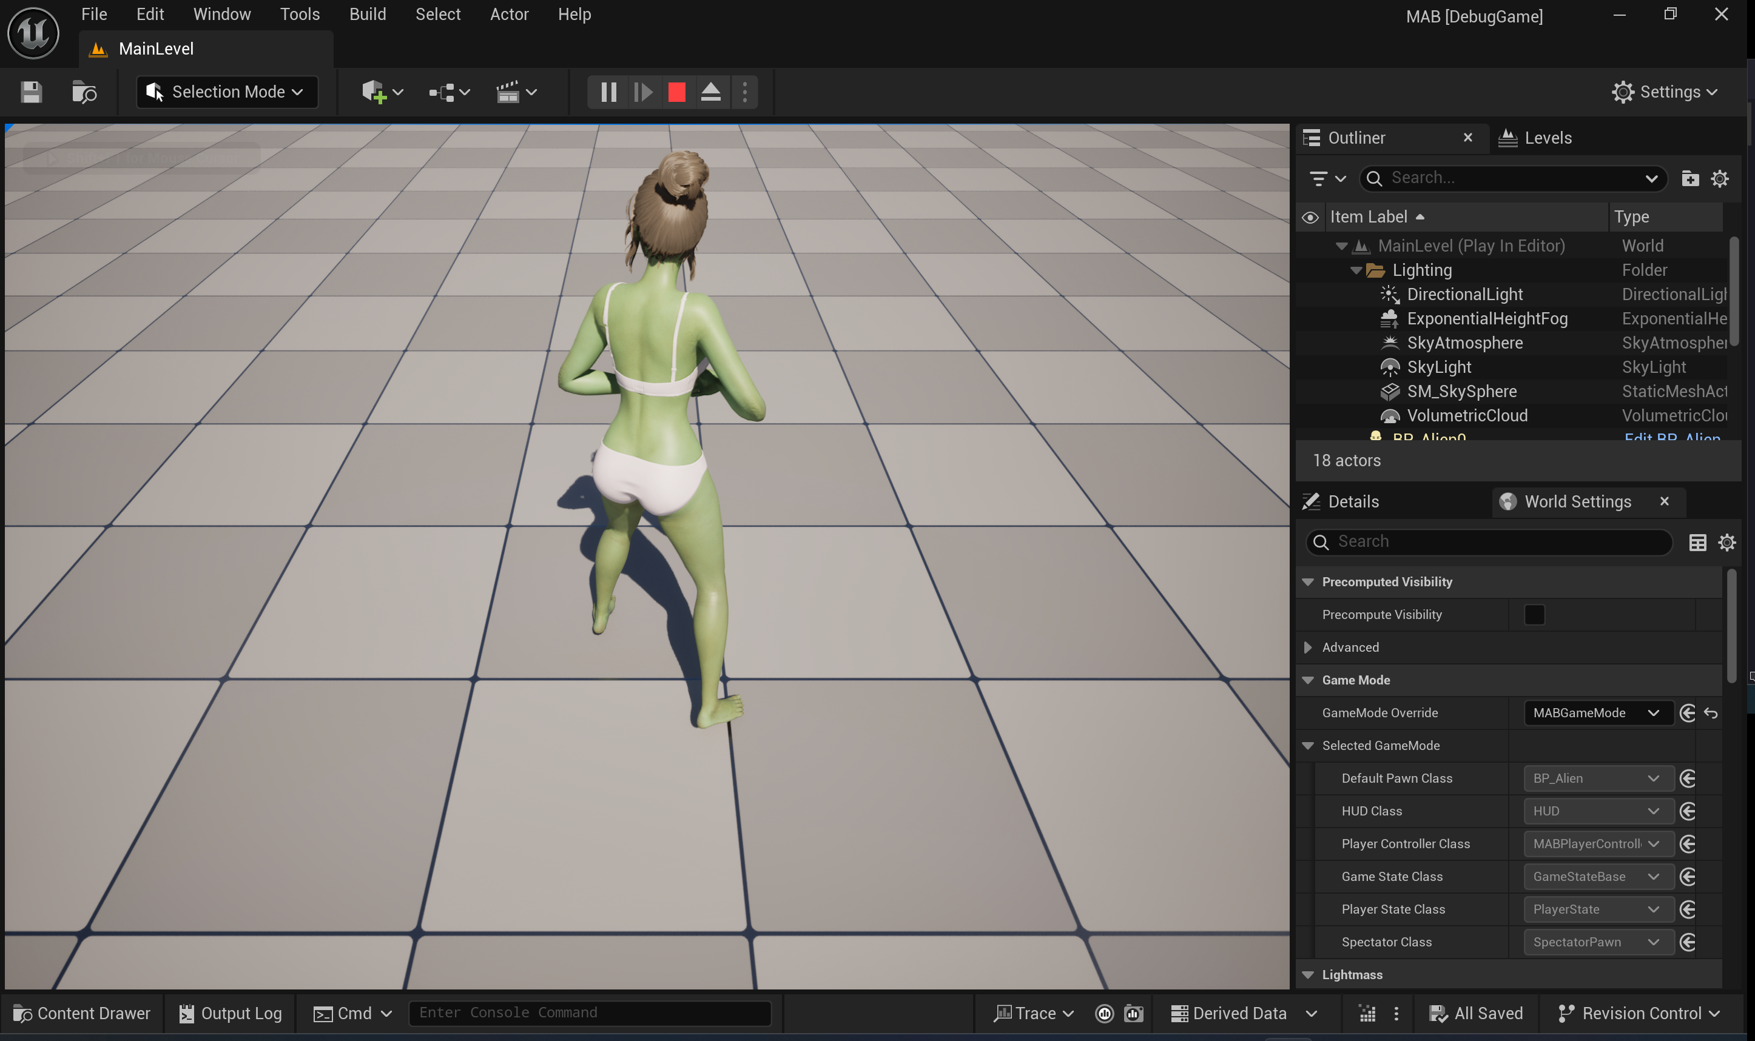
Task: Pause the play-in-editor session
Action: coord(608,92)
